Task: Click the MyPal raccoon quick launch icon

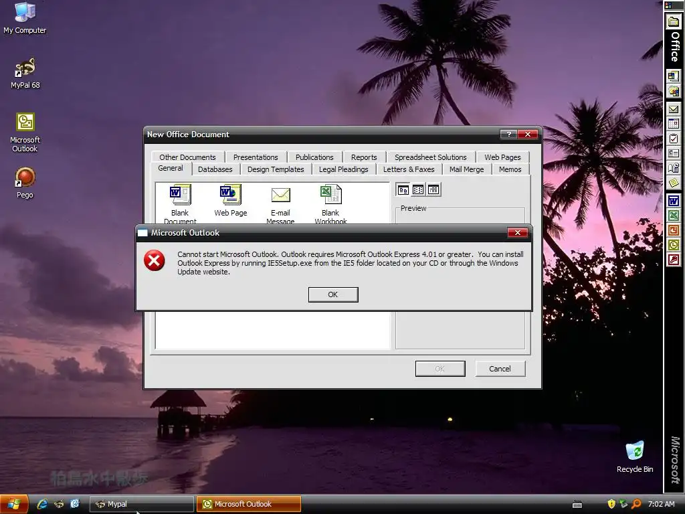Action: [x=59, y=504]
